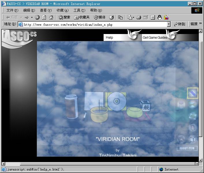Click the kanji dice block

(x=145, y=106)
